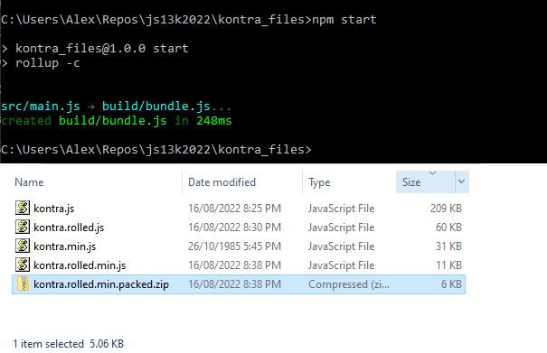Click the kontra.rolled.js file icon
Screen dimensions: 547x353
(23, 227)
